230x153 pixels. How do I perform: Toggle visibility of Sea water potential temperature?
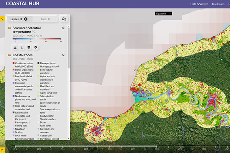click(x=9, y=28)
